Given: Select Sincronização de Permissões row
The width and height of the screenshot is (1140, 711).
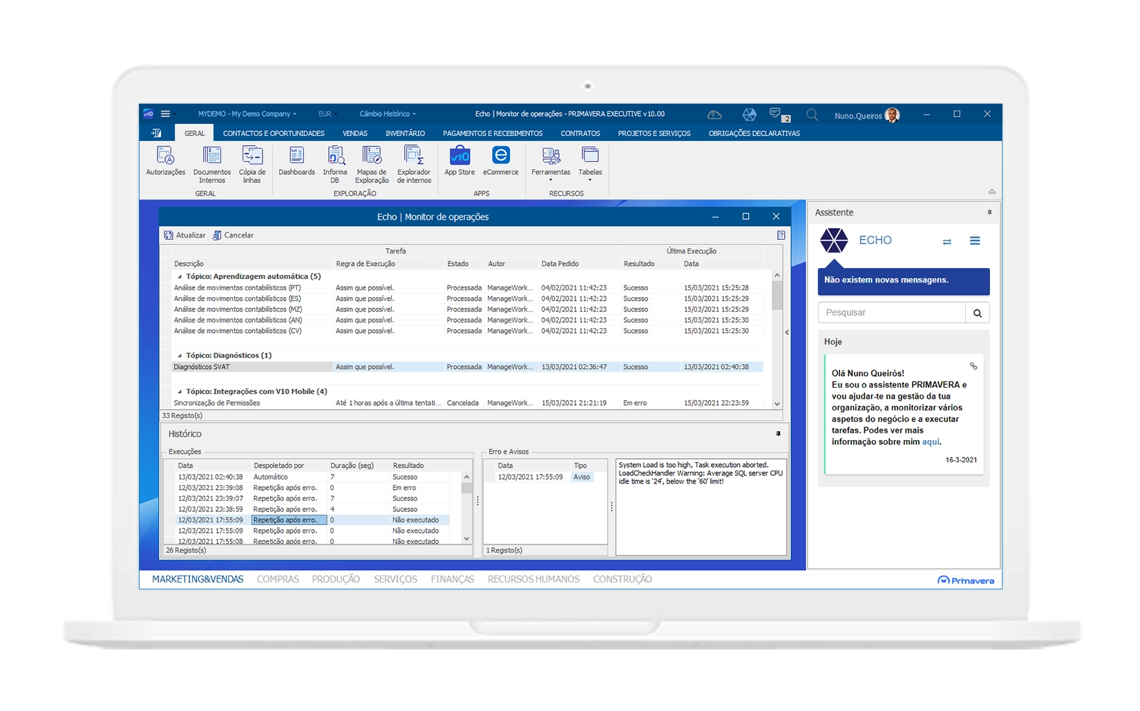Looking at the screenshot, I should coord(467,403).
